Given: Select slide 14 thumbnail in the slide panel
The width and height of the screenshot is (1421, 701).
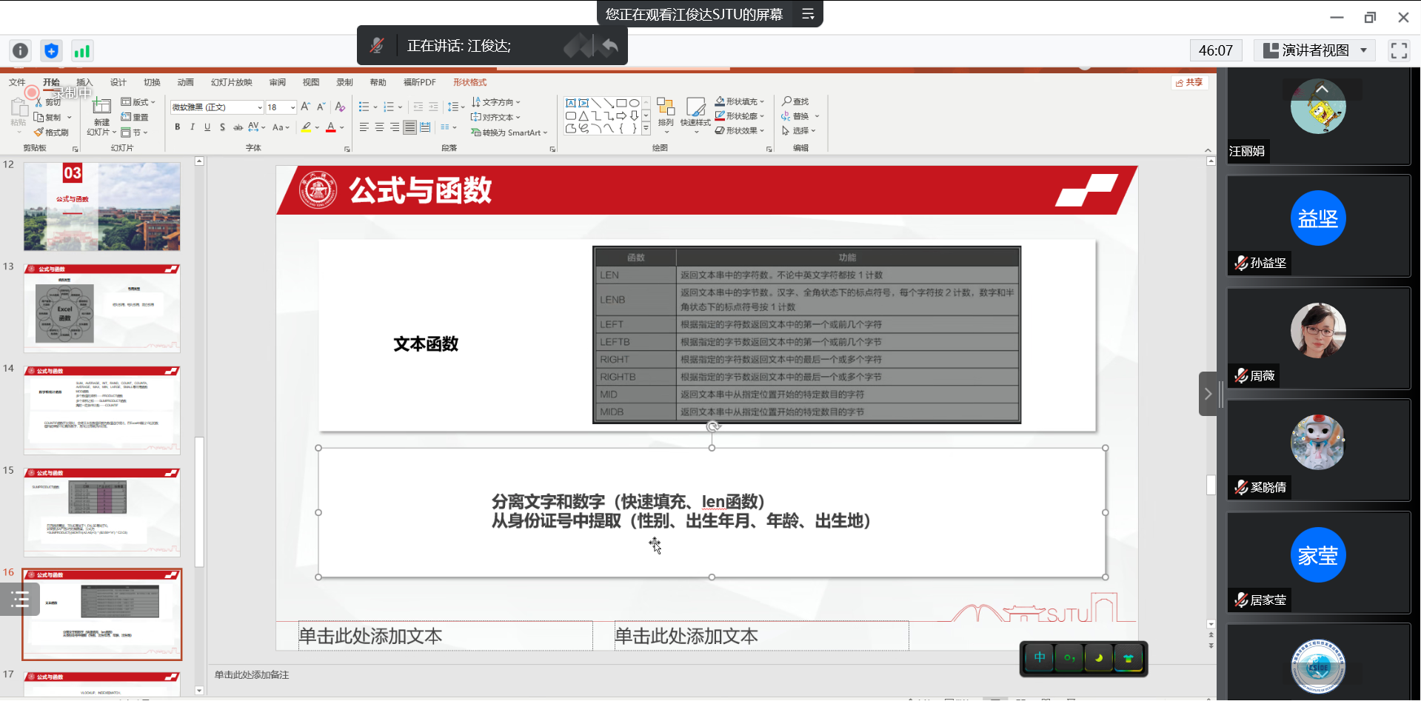Looking at the screenshot, I should point(101,409).
